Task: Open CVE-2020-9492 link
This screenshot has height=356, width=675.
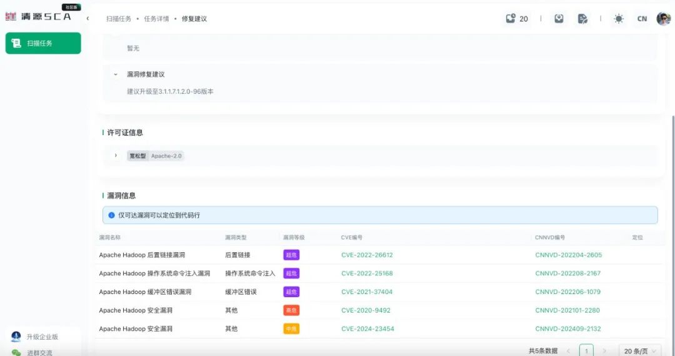Action: coord(366,310)
